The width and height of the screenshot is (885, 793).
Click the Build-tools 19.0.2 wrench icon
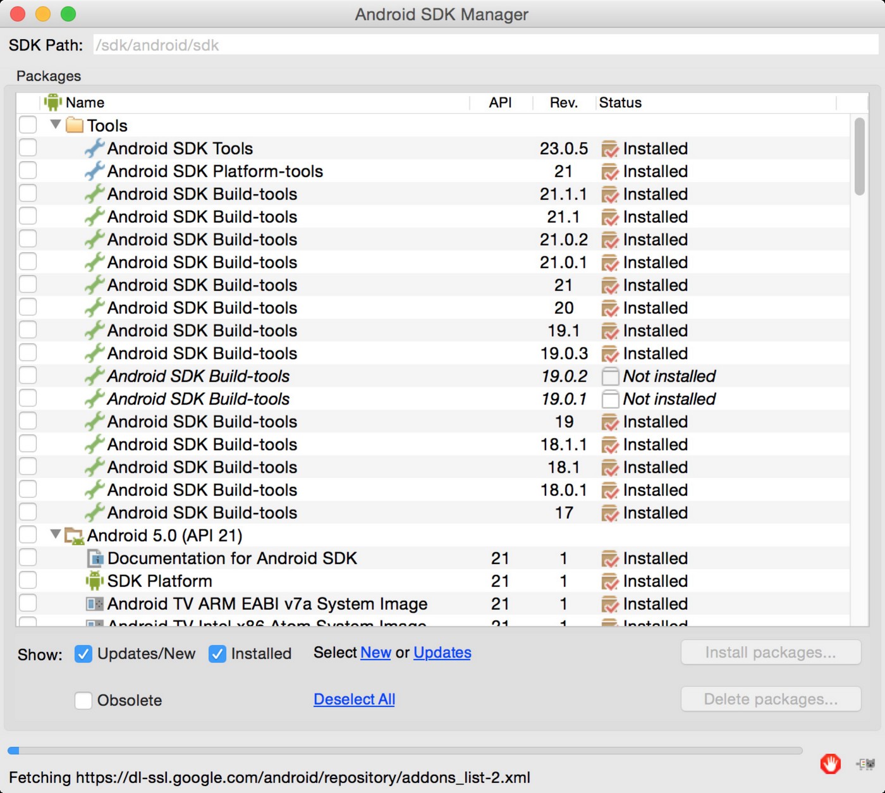pyautogui.click(x=94, y=376)
